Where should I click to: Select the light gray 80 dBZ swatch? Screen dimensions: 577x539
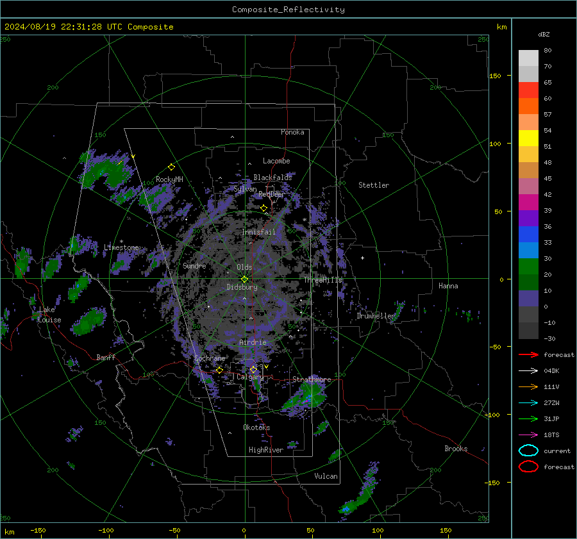[x=528, y=58]
